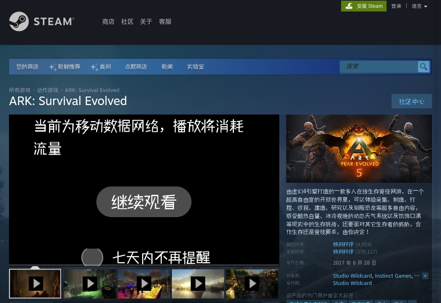The height and width of the screenshot is (303, 441).
Task: Toggle the 七天内不再提醒 radio option
Action: pos(92,257)
